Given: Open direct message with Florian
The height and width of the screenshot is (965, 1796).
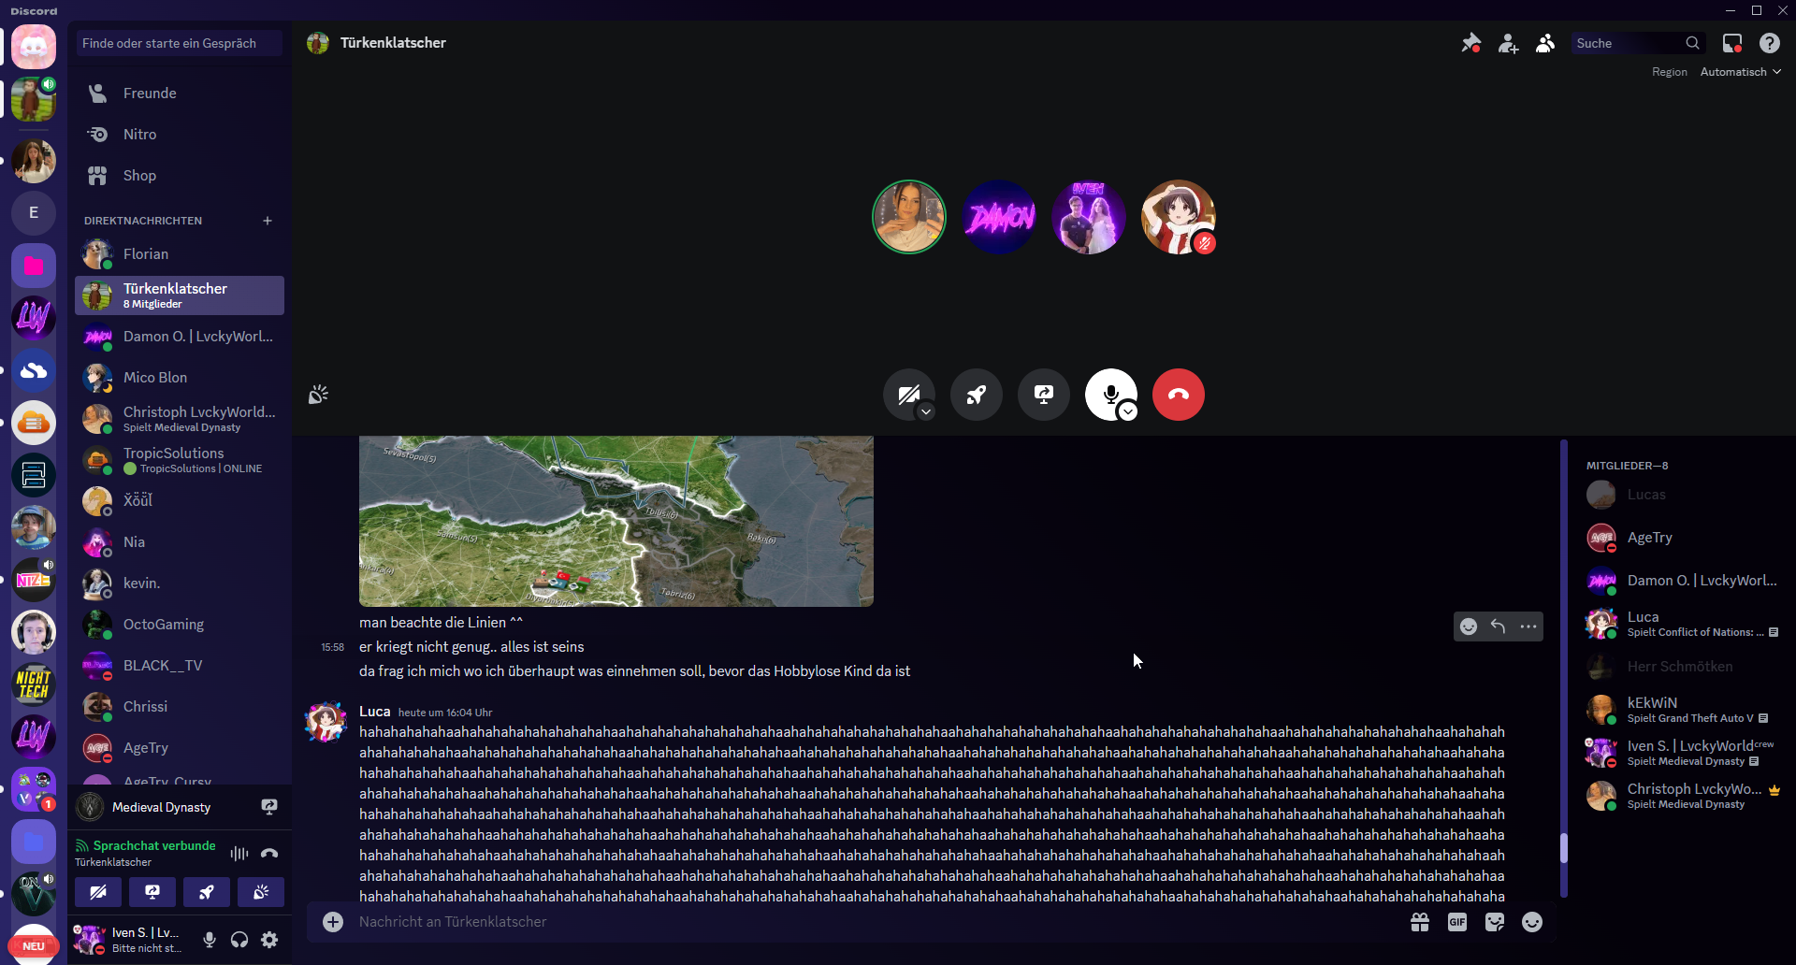Looking at the screenshot, I should pyautogui.click(x=146, y=254).
